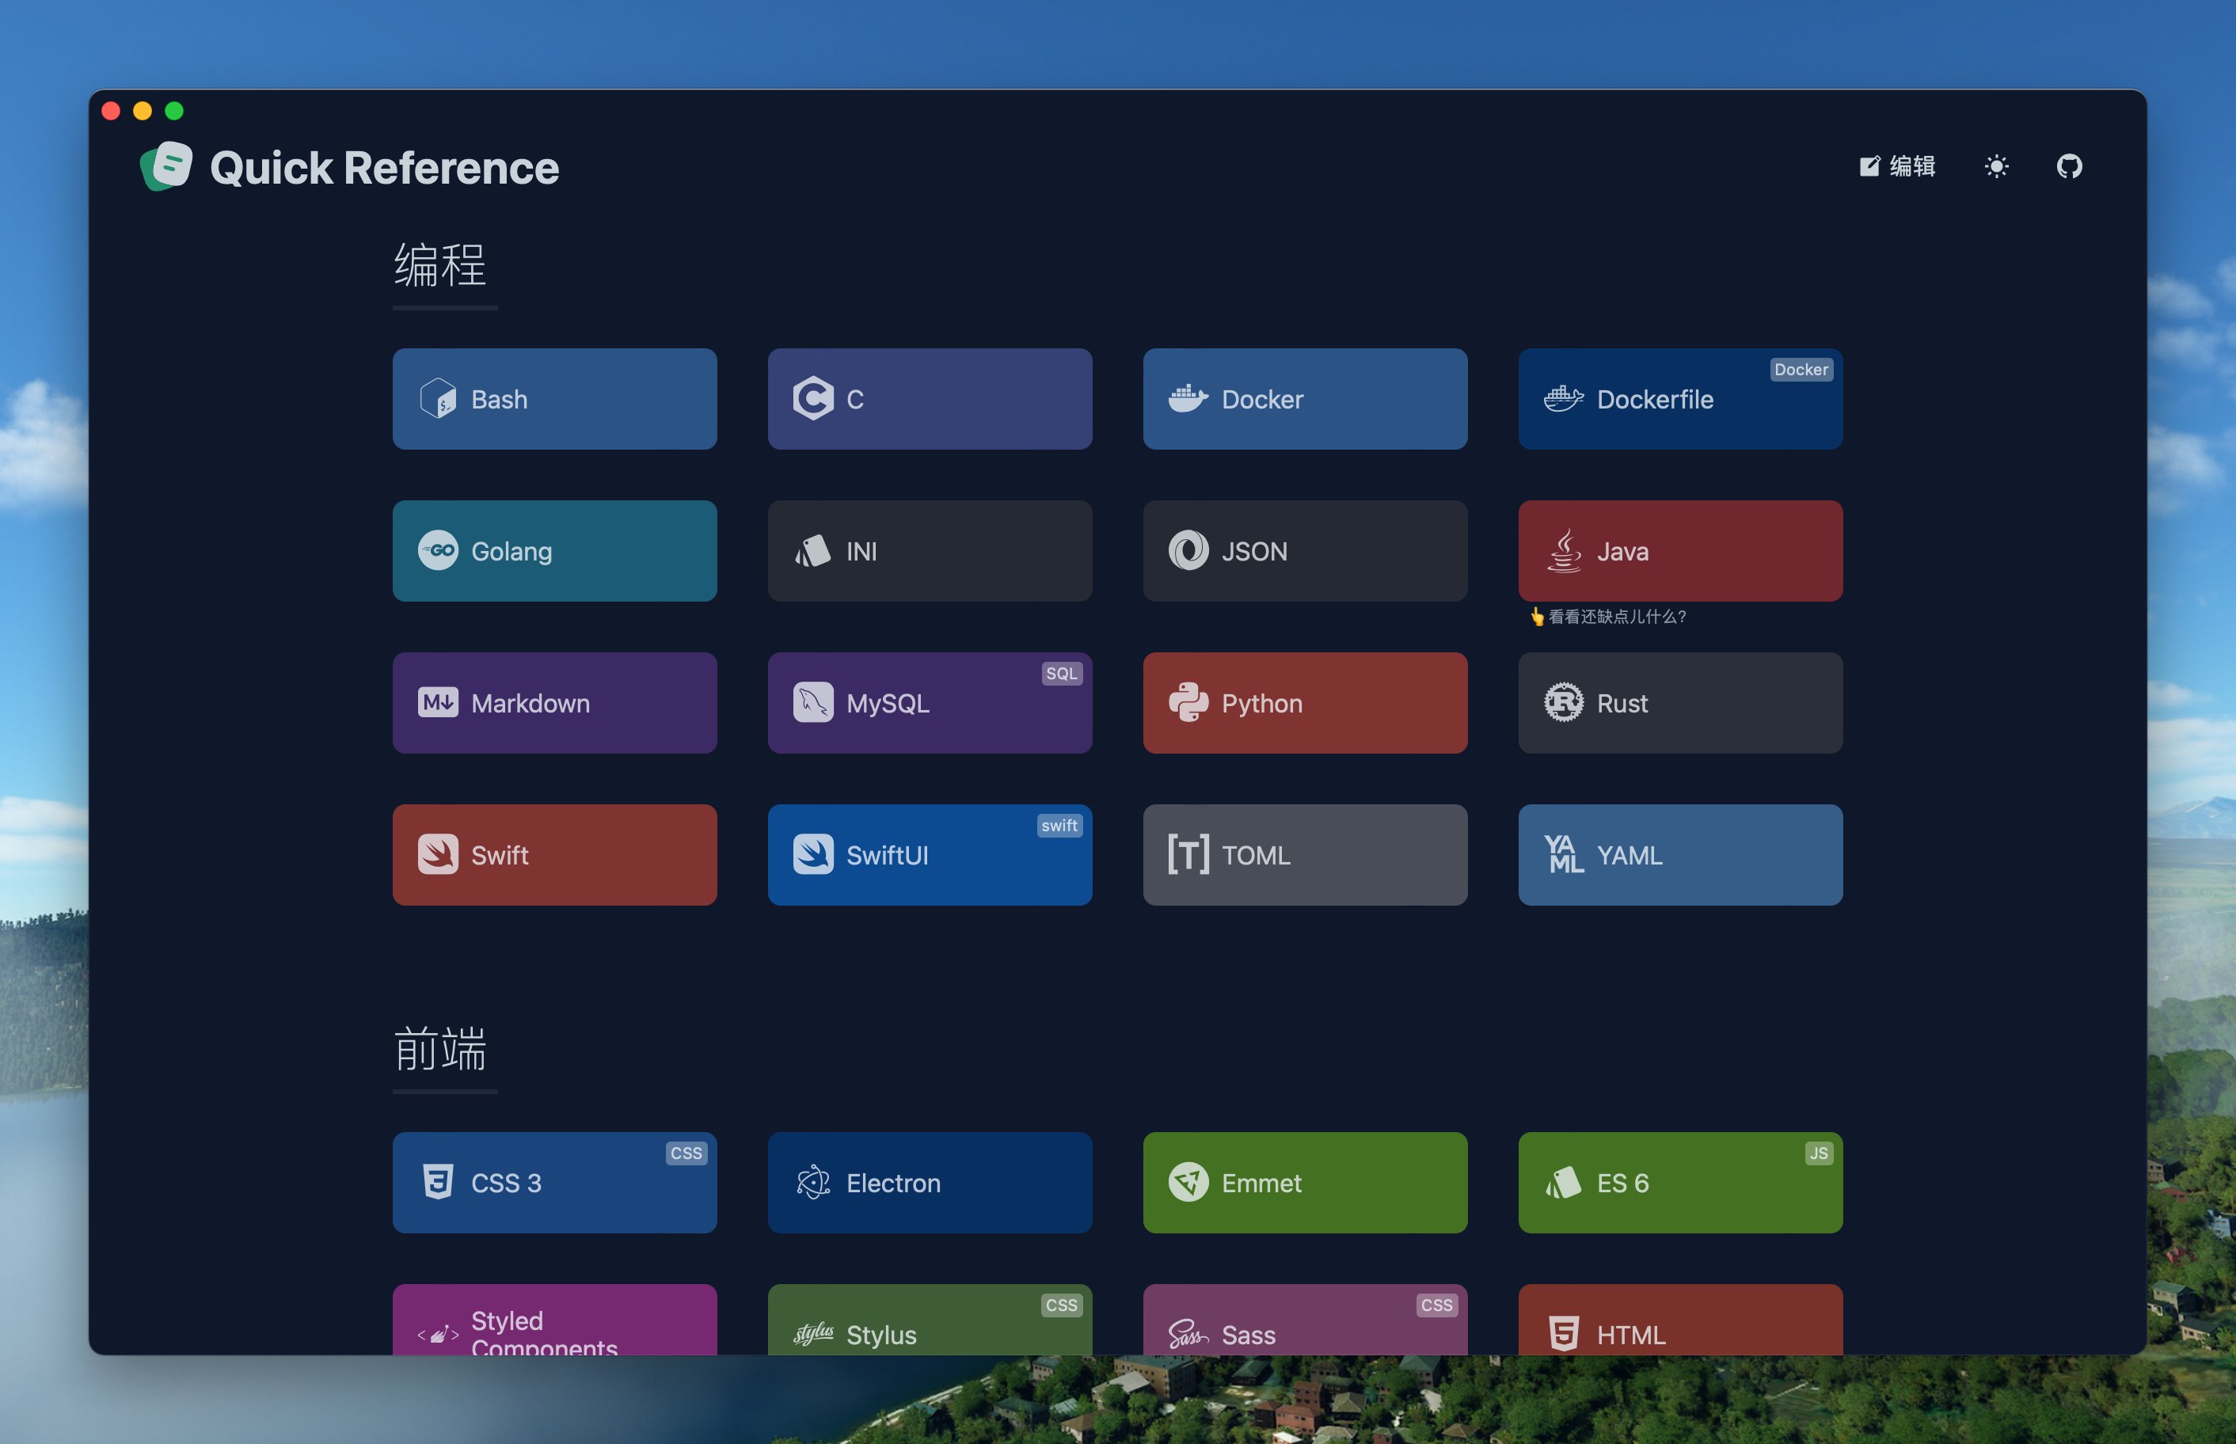This screenshot has width=2236, height=1444.
Task: Click the Styled Components code-bracket icon
Action: (x=438, y=1333)
